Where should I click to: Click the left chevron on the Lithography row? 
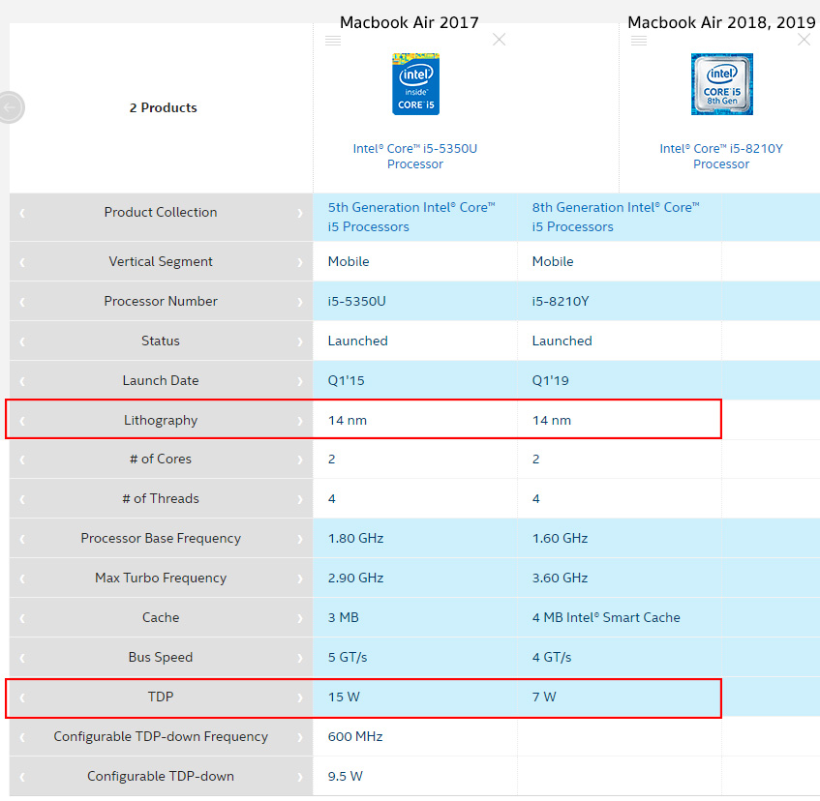click(22, 421)
